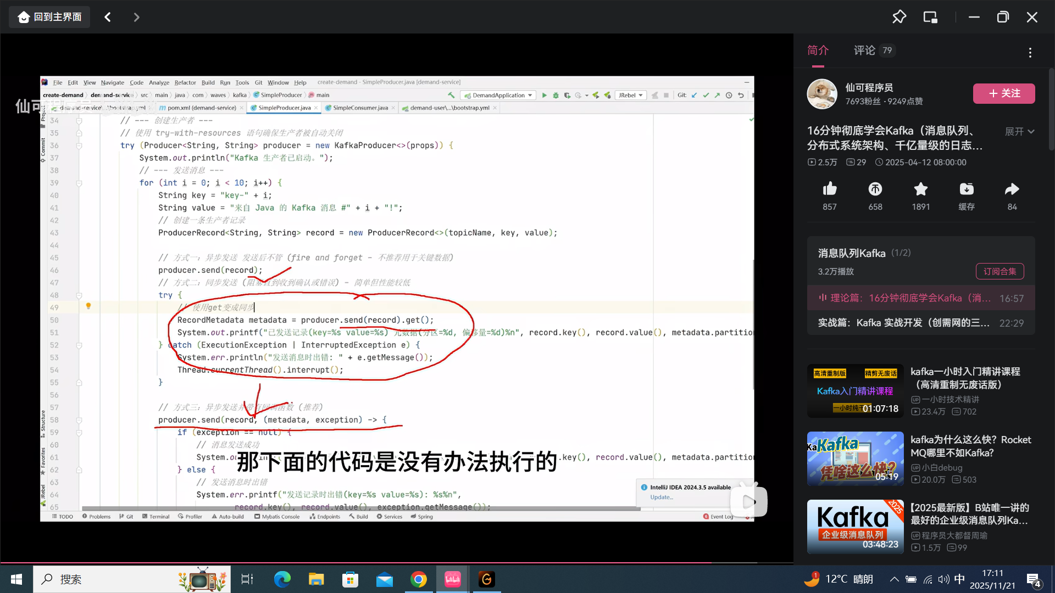Click the cache download icon
This screenshot has width=1055, height=593.
(967, 189)
